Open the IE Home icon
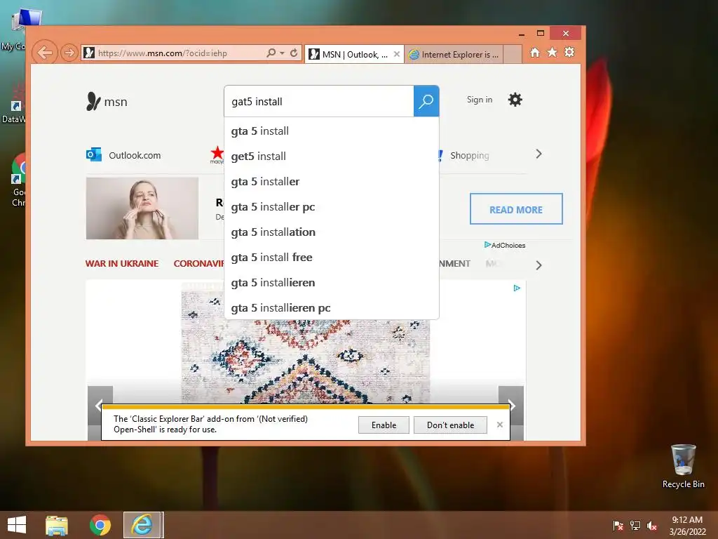This screenshot has width=718, height=539. tap(535, 52)
